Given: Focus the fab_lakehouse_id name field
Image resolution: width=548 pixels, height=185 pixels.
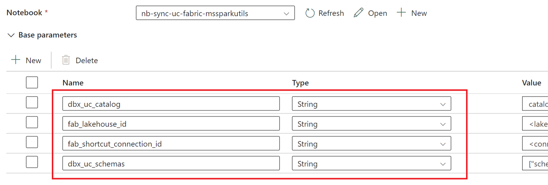Looking at the screenshot, I should point(171,124).
